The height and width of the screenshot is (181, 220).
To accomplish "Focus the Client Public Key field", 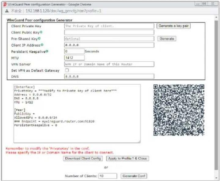I will 109,33.
